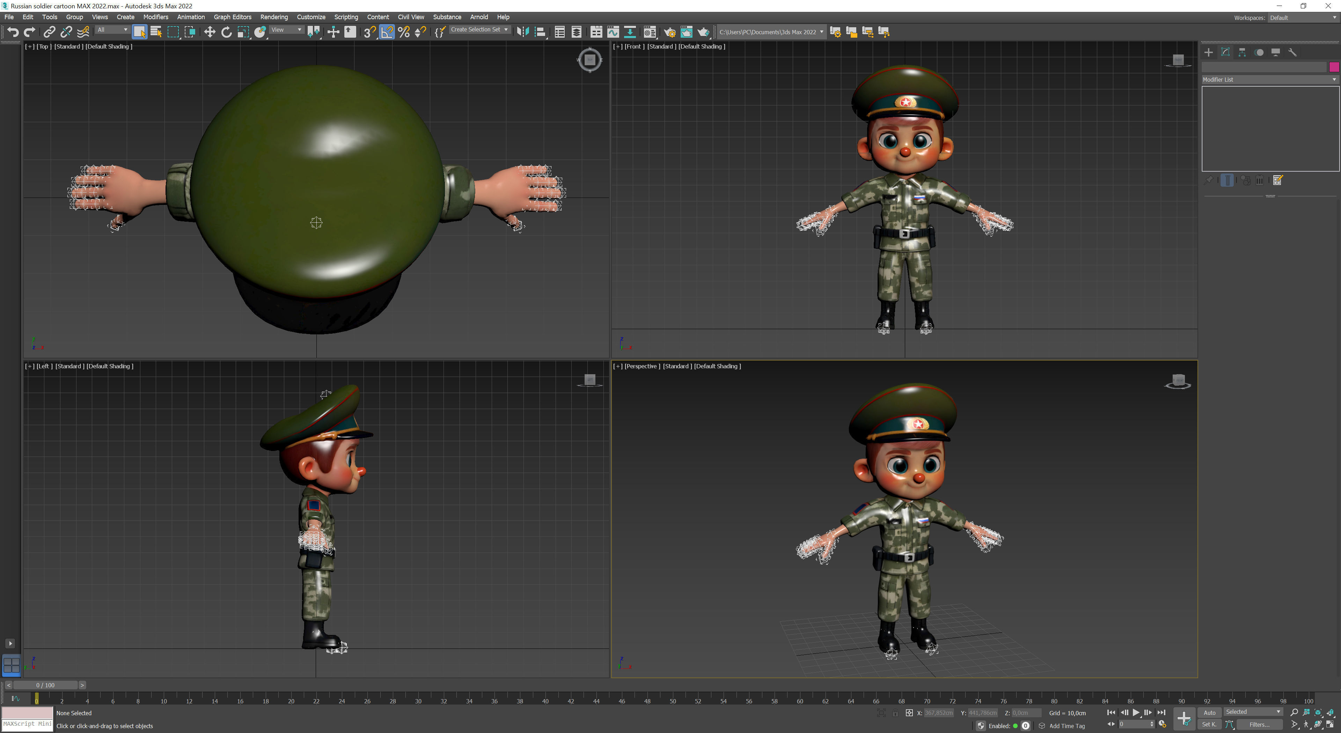Select the Select and Move tool

209,32
